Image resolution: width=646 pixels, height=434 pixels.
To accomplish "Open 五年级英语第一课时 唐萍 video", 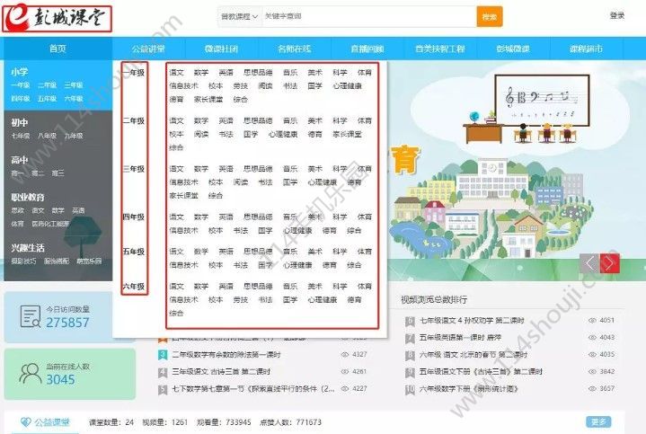I will (x=460, y=338).
